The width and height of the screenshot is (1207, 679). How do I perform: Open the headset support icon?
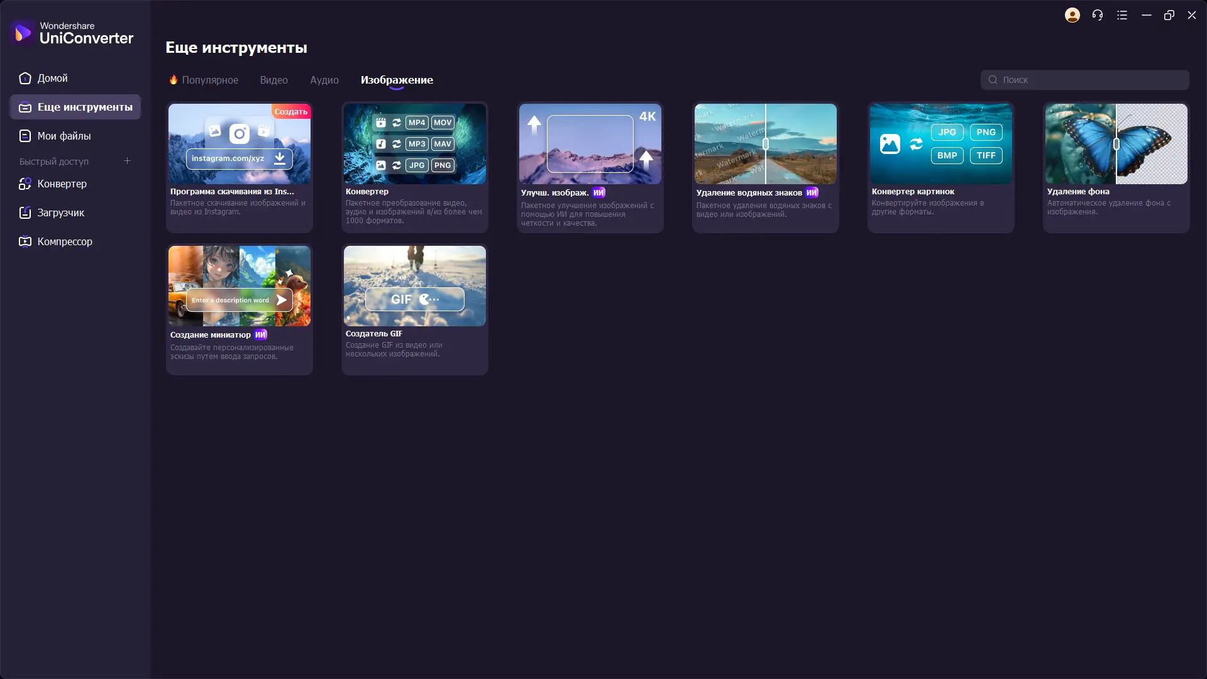1097,15
